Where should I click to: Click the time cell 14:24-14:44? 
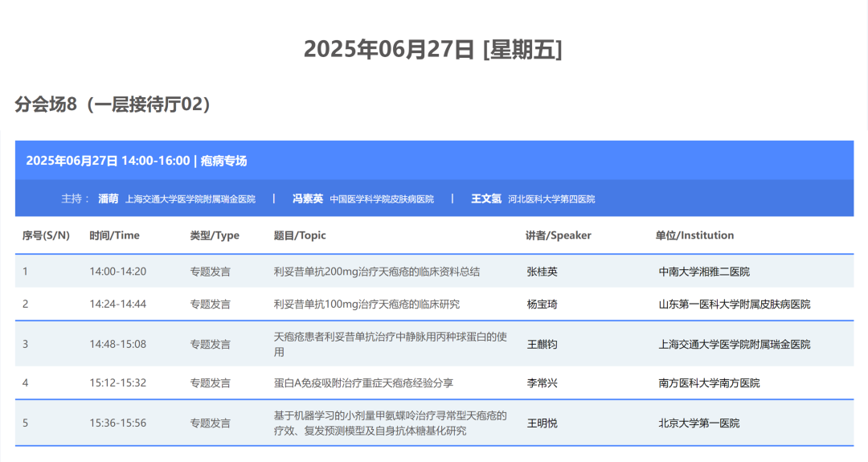pos(118,304)
